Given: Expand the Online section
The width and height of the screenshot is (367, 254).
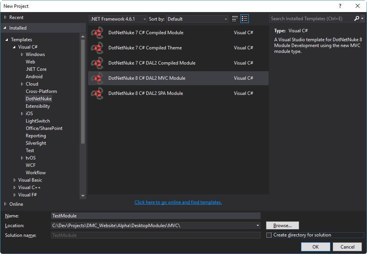Looking at the screenshot, I should (x=5, y=204).
